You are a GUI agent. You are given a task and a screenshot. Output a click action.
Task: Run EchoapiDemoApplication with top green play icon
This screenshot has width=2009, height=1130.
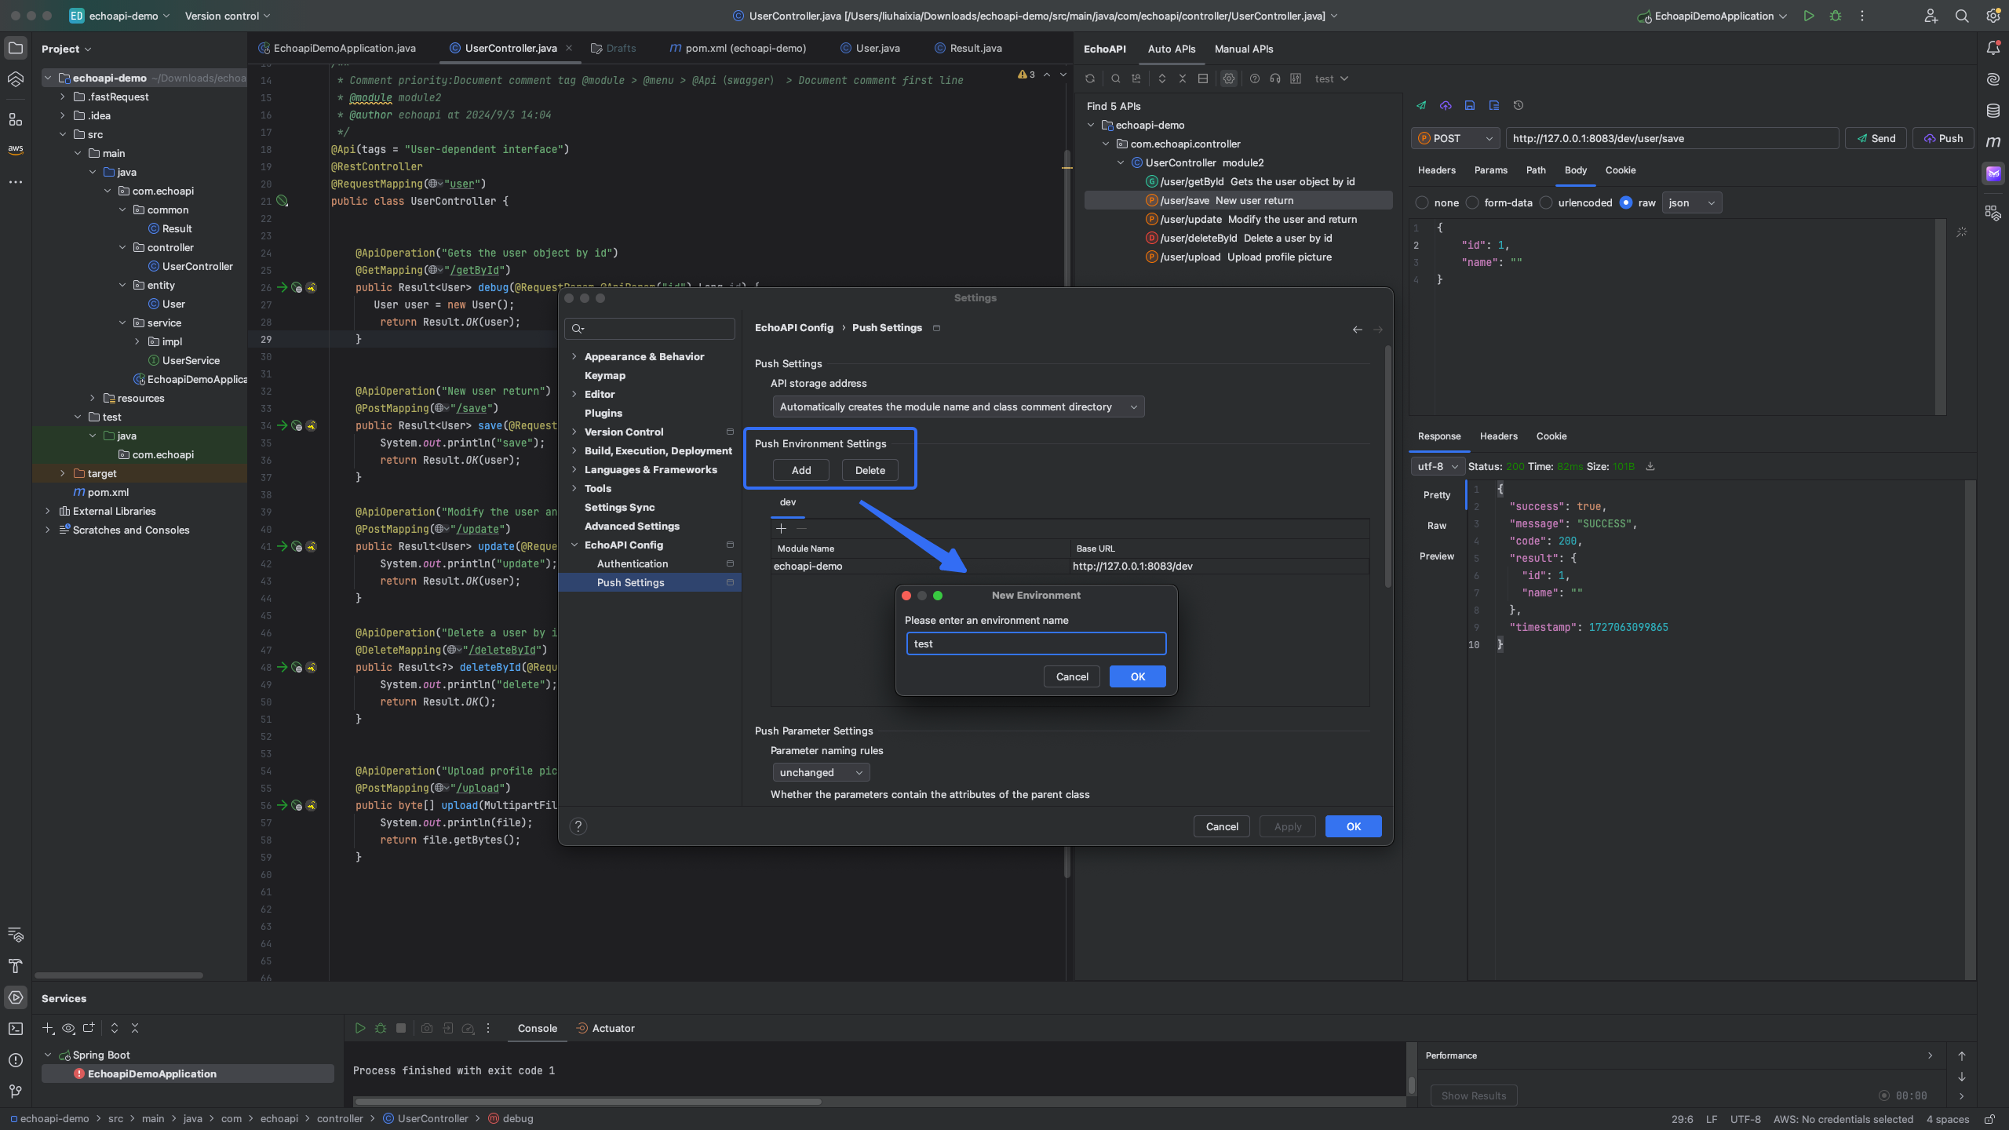(1809, 16)
